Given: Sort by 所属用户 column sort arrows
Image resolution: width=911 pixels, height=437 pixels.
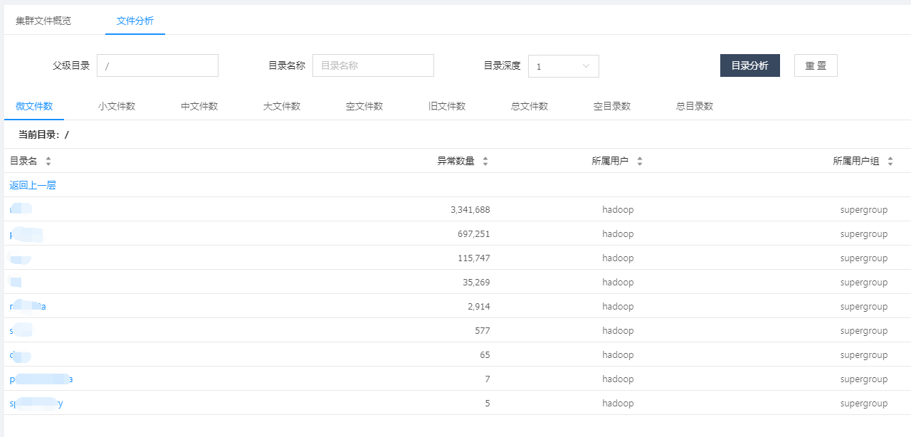Looking at the screenshot, I should click(x=640, y=161).
